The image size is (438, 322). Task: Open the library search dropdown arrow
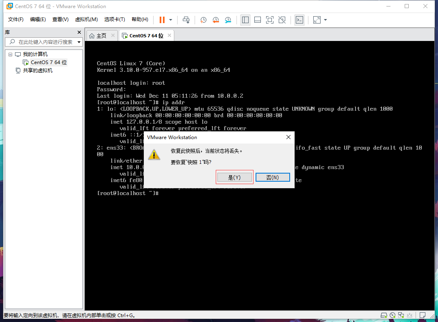coord(79,42)
